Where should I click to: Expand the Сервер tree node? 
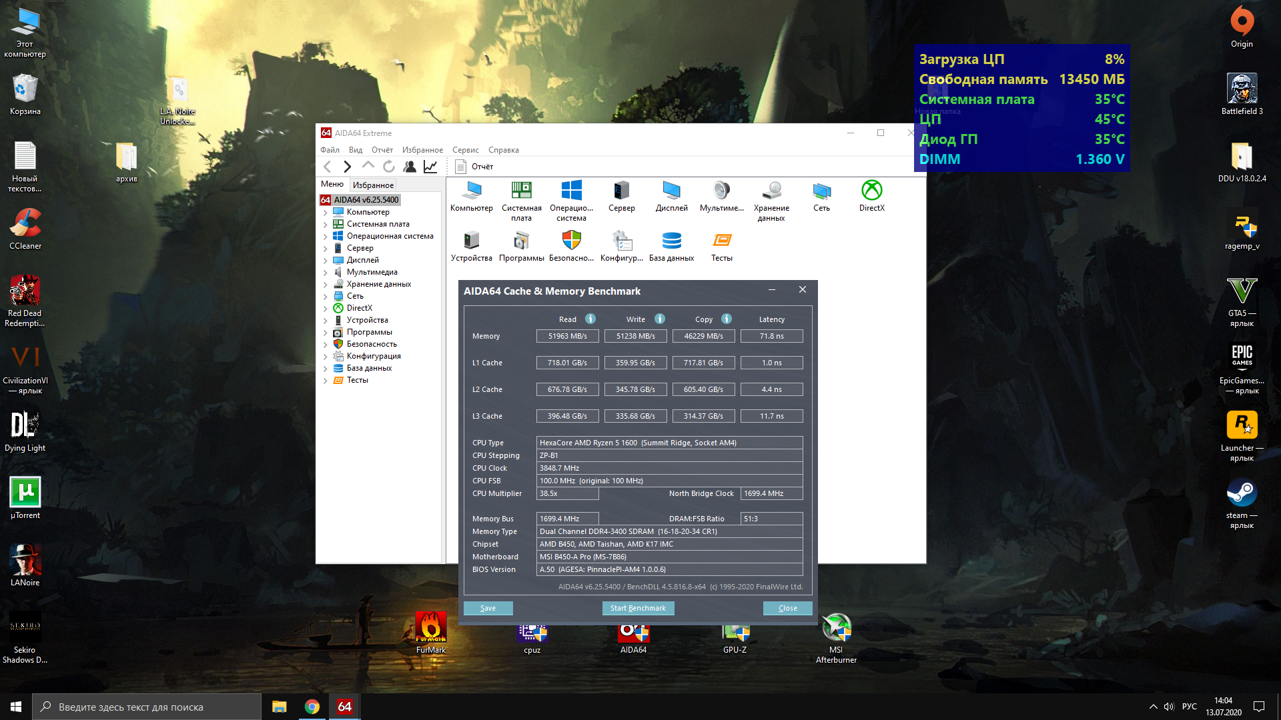tap(326, 249)
